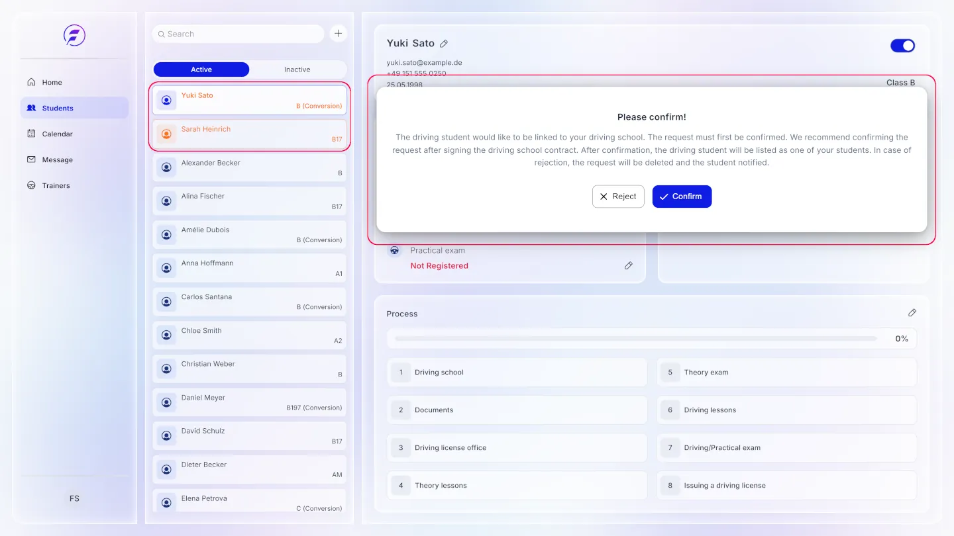Select David Schulz in the student list
Image resolution: width=954 pixels, height=536 pixels.
coord(250,435)
